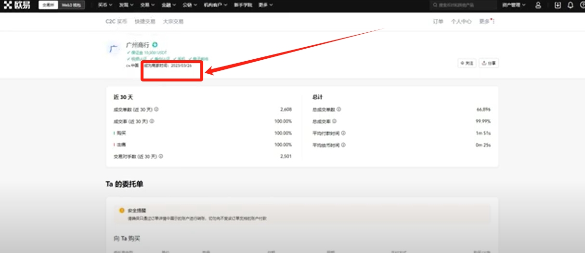Expand the 更多 menu in sub-navigation
This screenshot has height=253, width=585.
point(486,22)
